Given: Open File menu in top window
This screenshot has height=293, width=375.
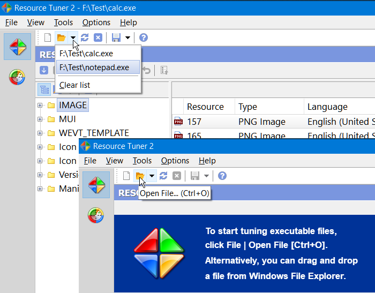Looking at the screenshot, I should tap(11, 22).
